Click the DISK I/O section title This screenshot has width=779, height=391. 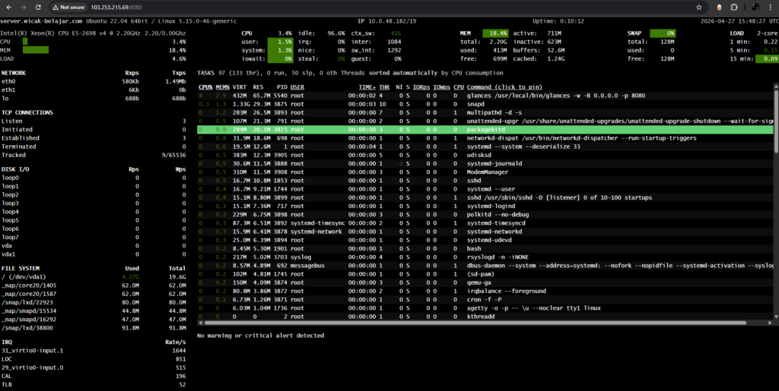pos(15,169)
